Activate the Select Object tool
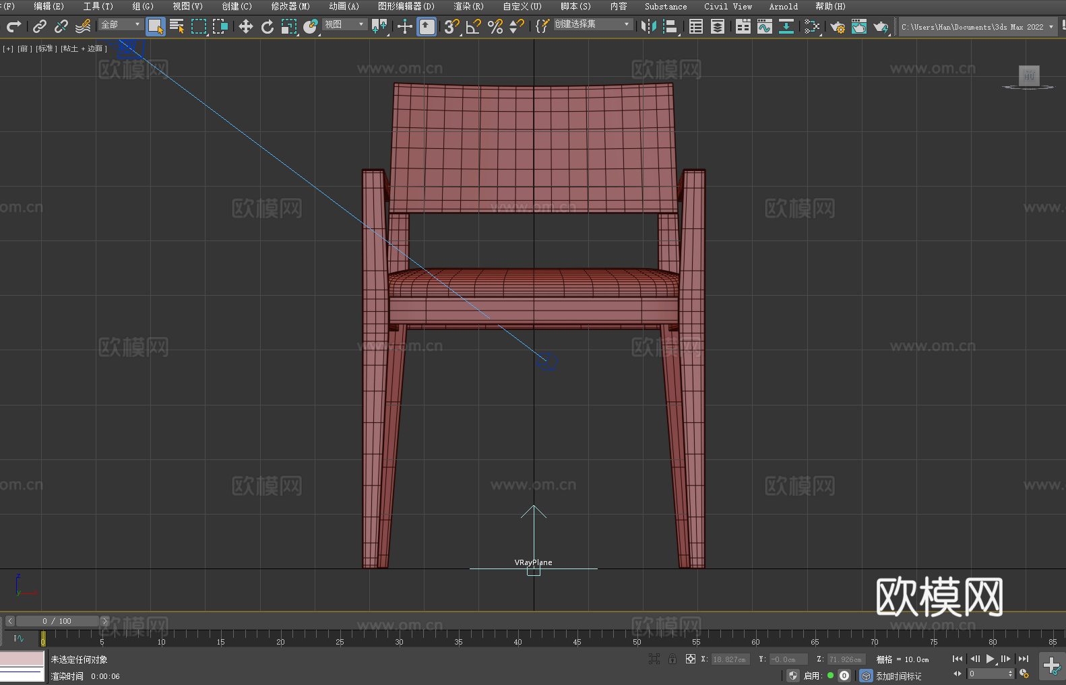The image size is (1066, 685). pos(156,26)
